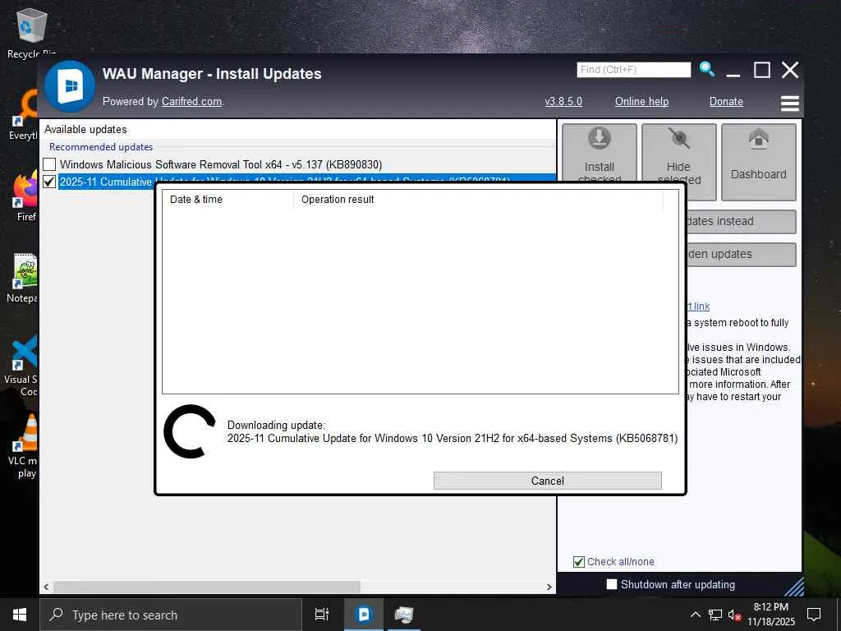
Task: Open the notification center icon
Action: pos(814,615)
